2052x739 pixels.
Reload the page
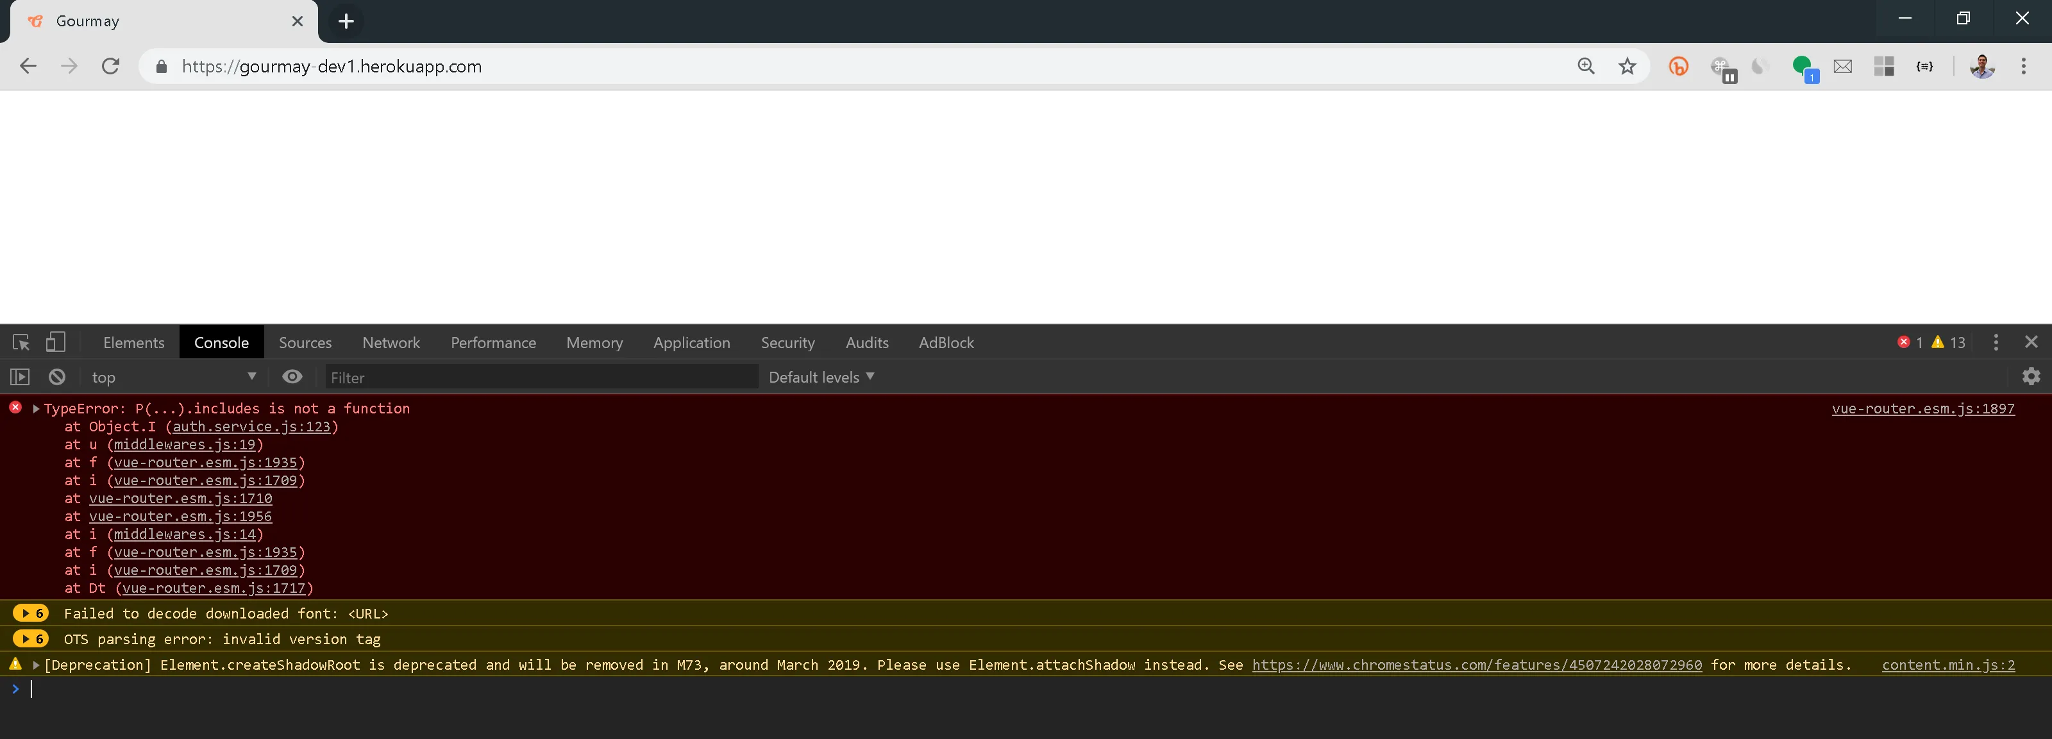[x=111, y=66]
